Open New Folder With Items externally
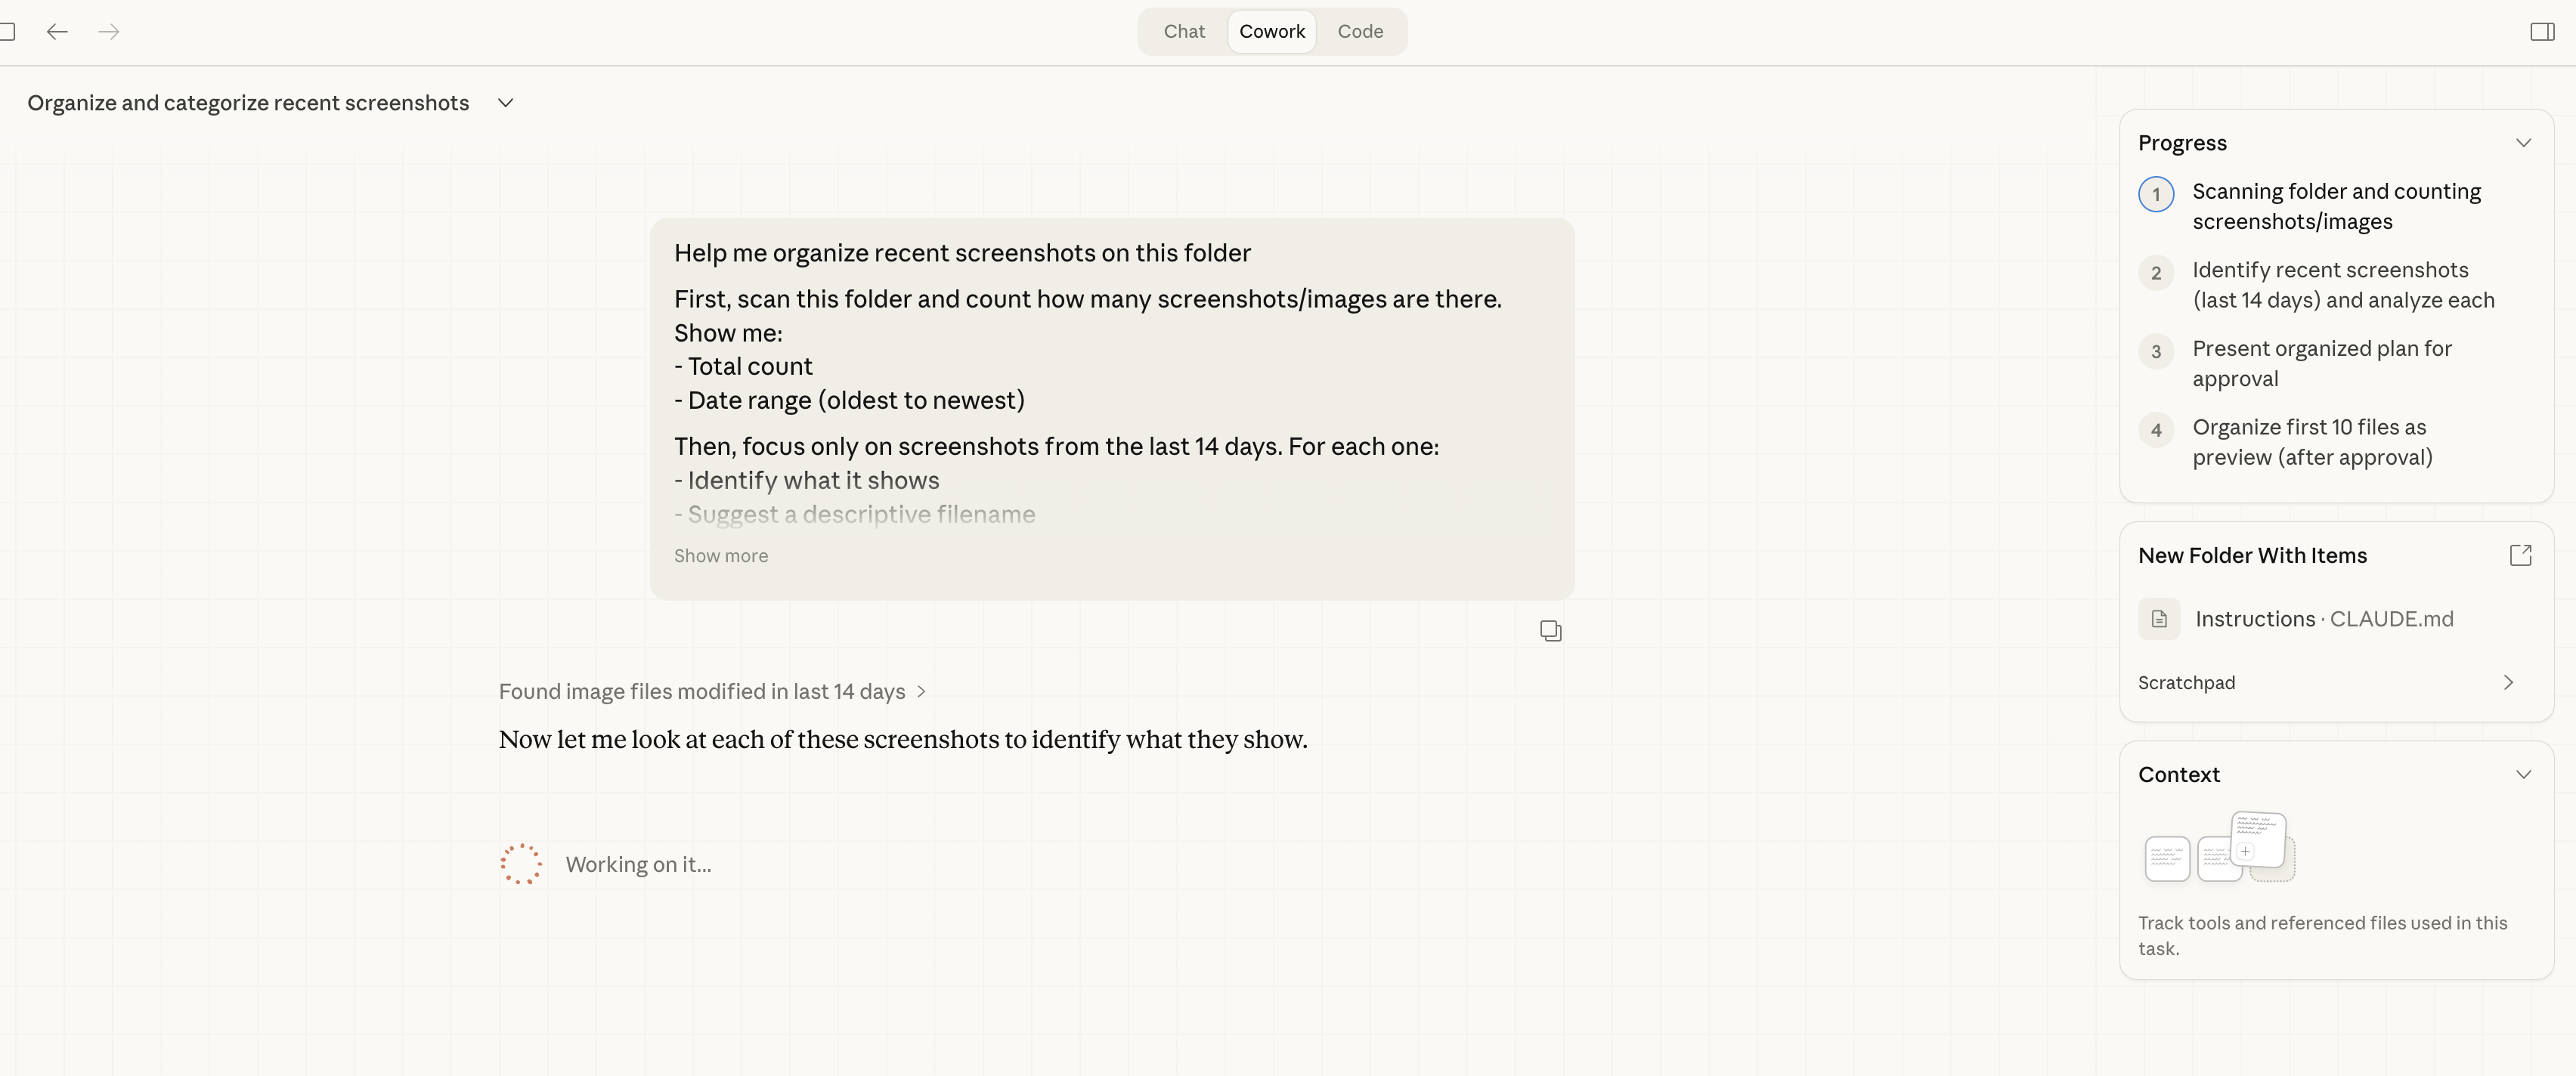The height and width of the screenshot is (1076, 2576). click(2520, 555)
